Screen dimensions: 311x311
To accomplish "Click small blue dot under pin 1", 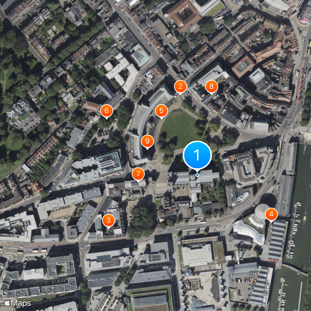I will click(x=197, y=175).
